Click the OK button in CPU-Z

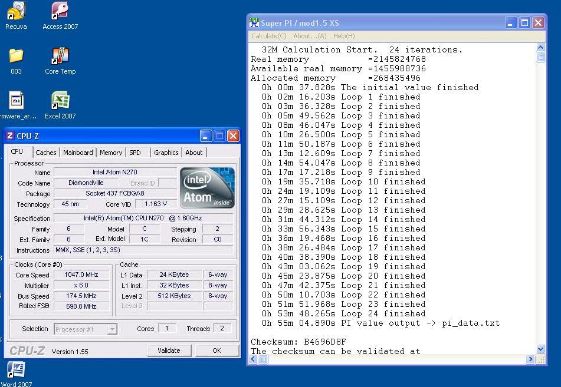click(x=217, y=350)
